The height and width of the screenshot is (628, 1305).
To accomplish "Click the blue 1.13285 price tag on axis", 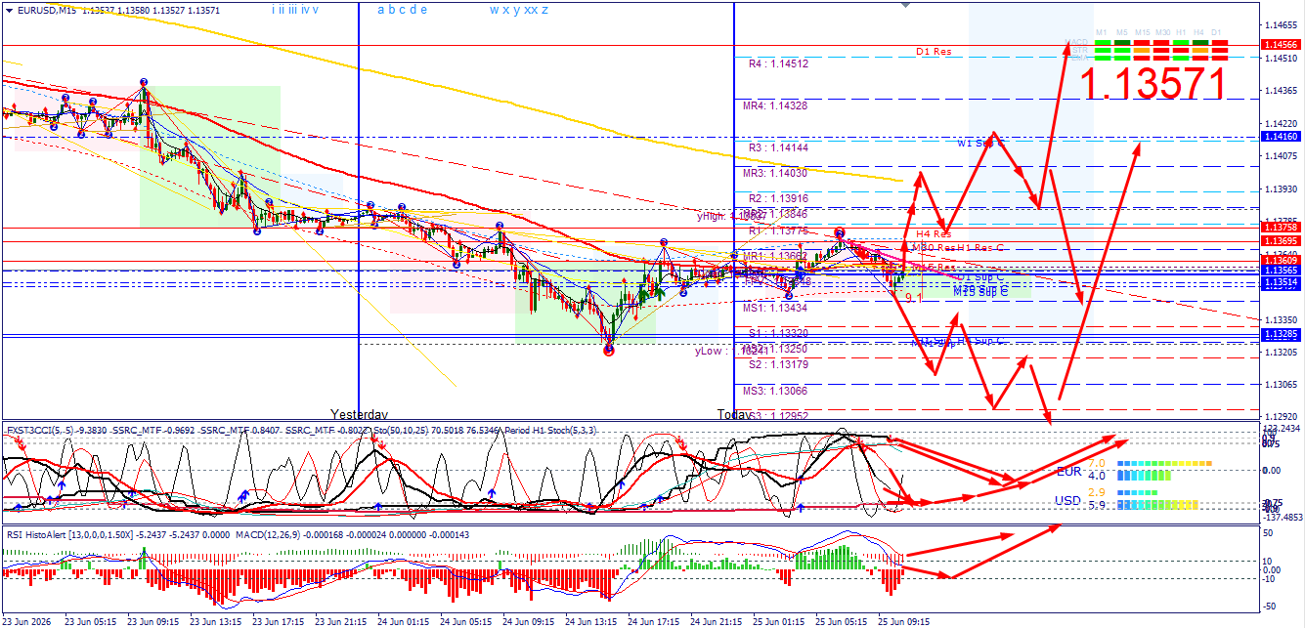I will coord(1281,334).
